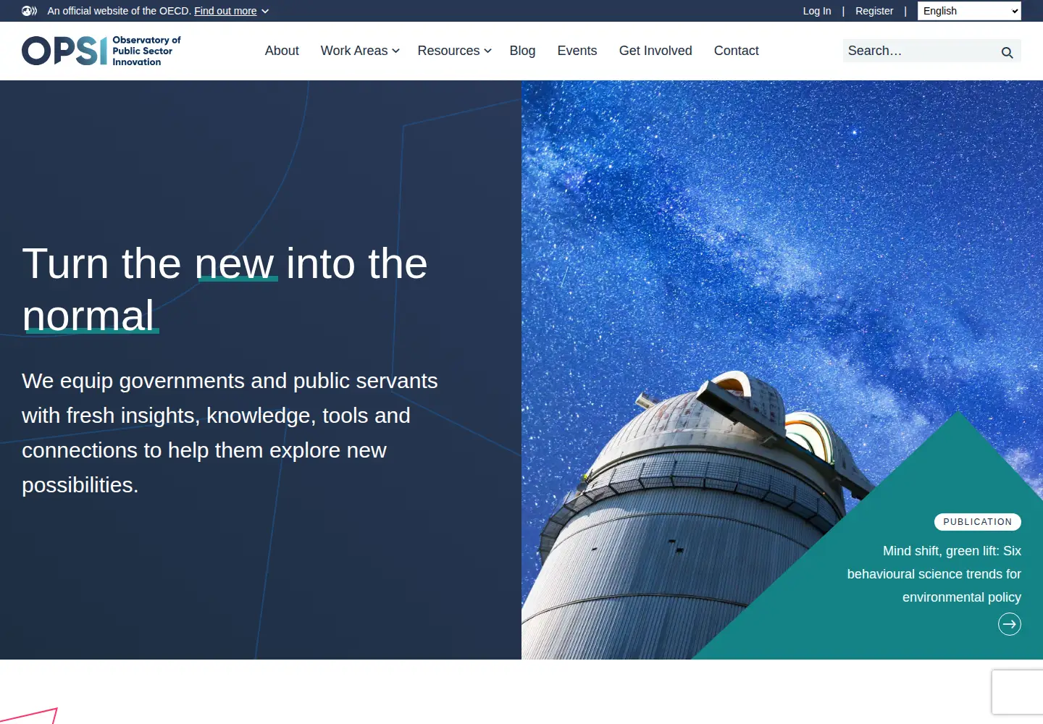This screenshot has height=724, width=1043.
Task: Open the publication via the arrow circle icon
Action: 1010,624
